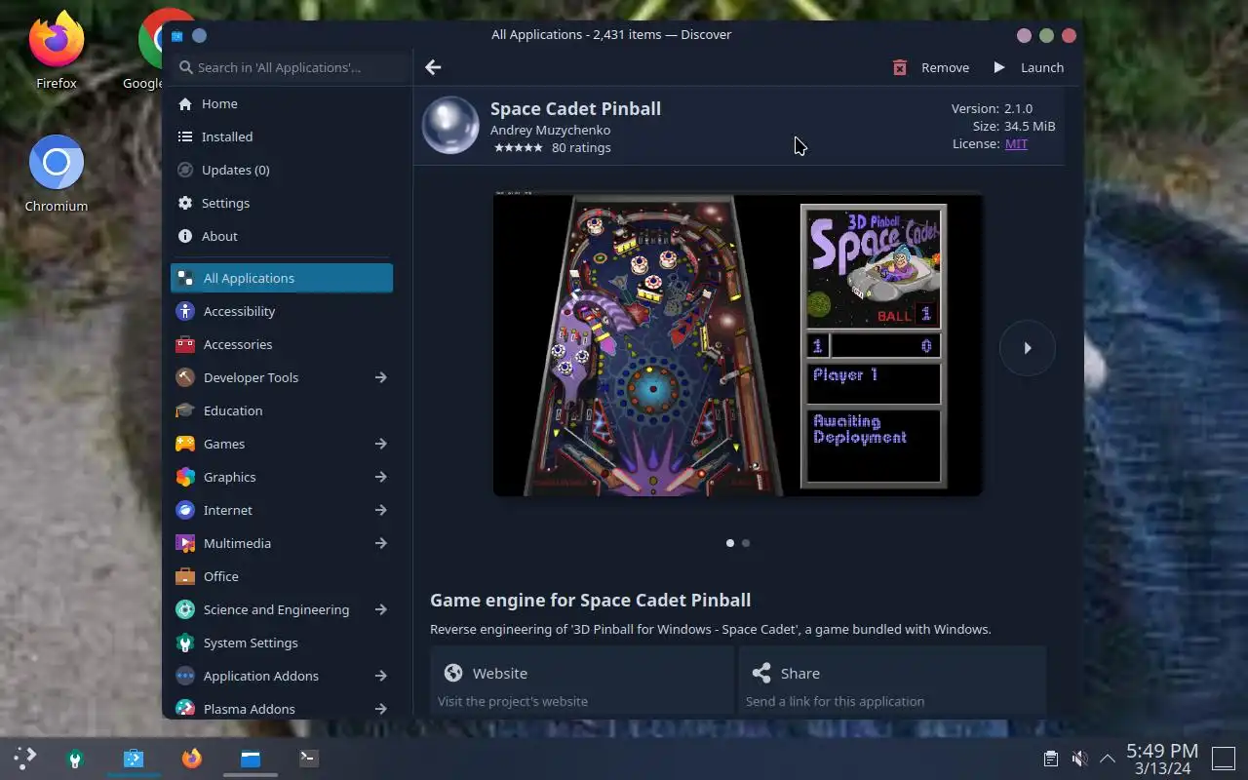The image size is (1248, 780).
Task: Expand Application Addons arrow
Action: (x=381, y=676)
